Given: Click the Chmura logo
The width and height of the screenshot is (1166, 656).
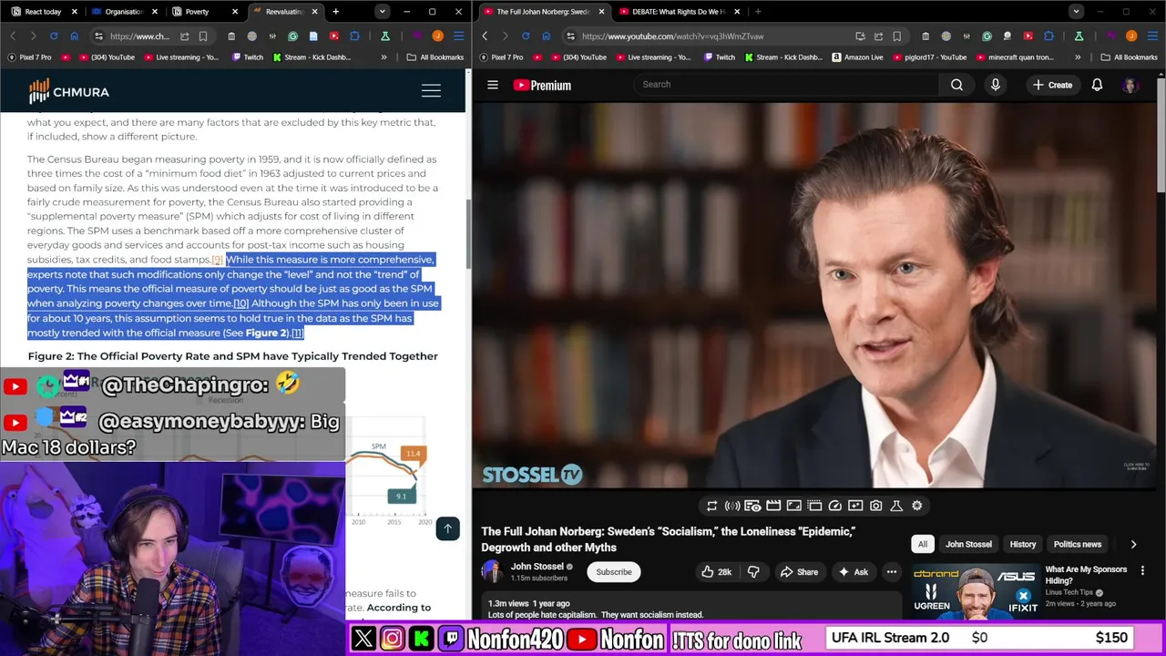Looking at the screenshot, I should tap(68, 91).
